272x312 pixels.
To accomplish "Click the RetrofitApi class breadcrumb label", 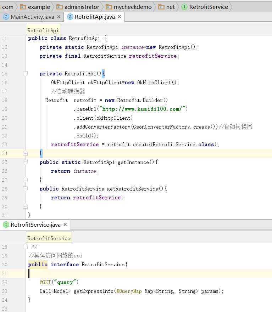I will pos(43,30).
